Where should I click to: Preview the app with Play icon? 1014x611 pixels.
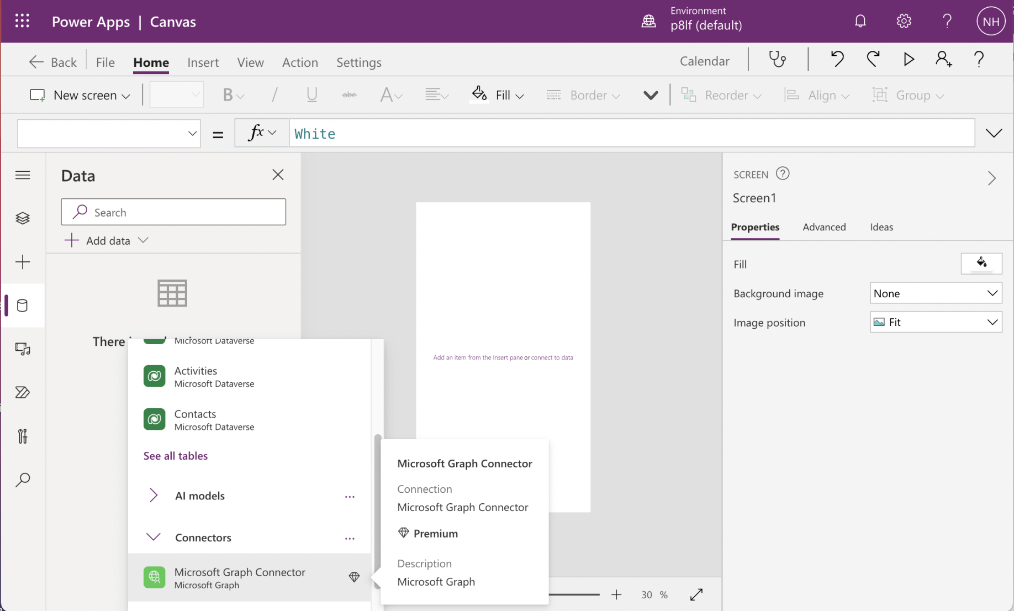(909, 60)
